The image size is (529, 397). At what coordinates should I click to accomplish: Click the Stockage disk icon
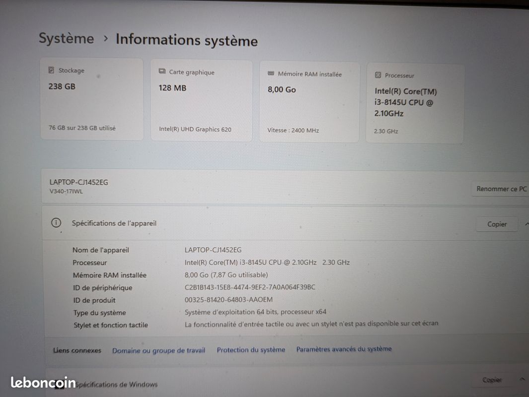(51, 70)
